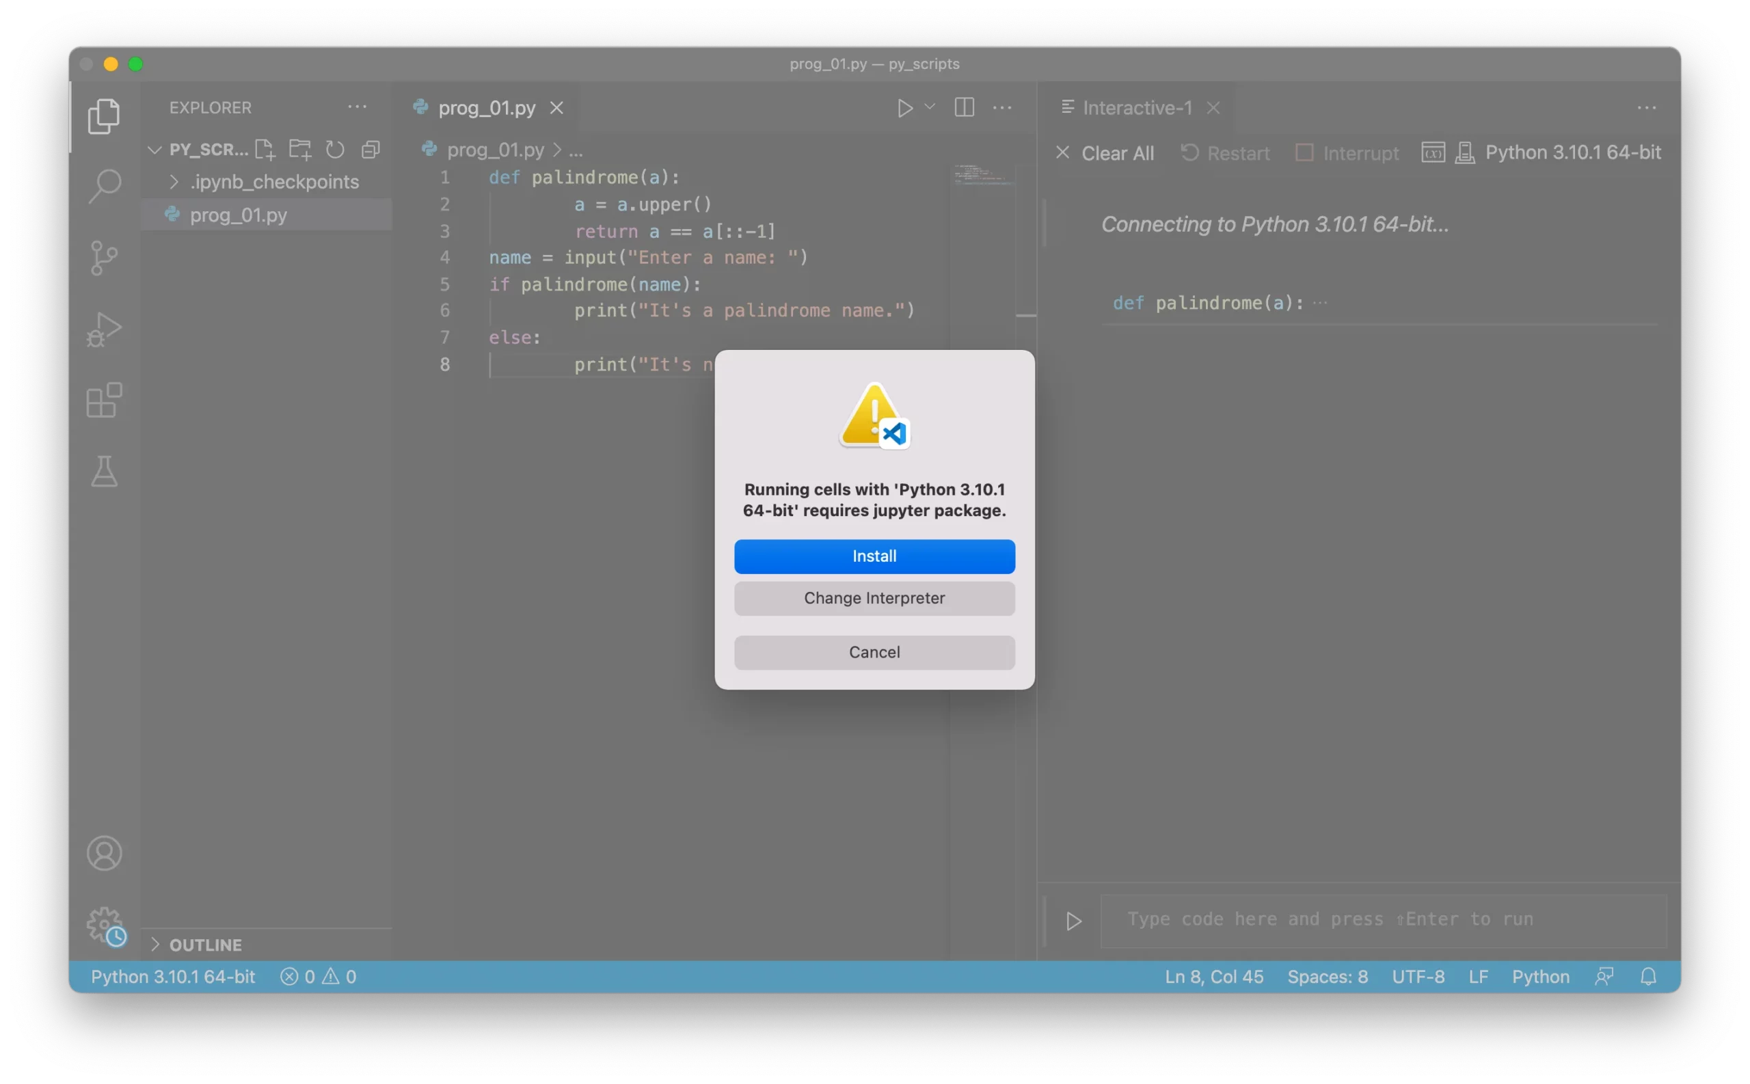Collapse the PY_SCR... folder section
Image resolution: width=1750 pixels, height=1084 pixels.
tap(154, 150)
